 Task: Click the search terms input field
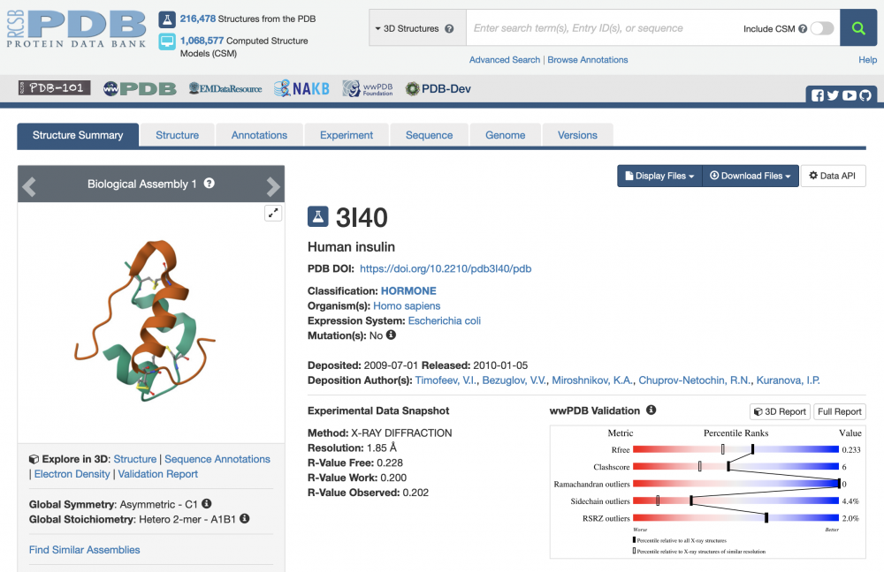[601, 28]
